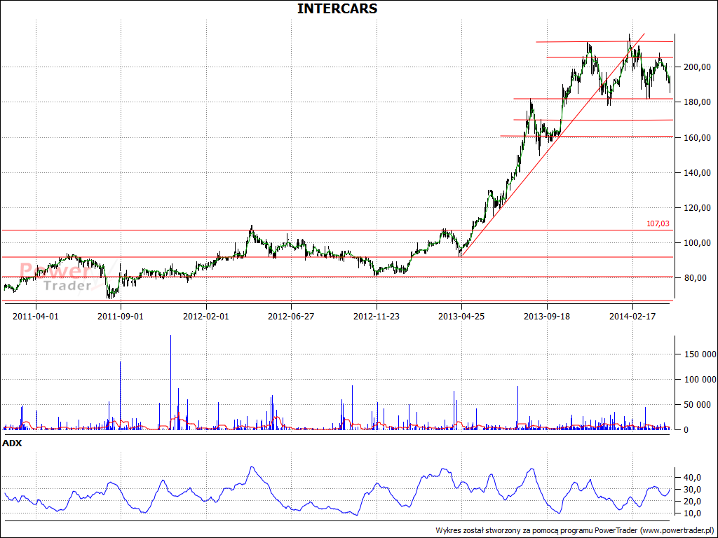The width and height of the screenshot is (718, 538).
Task: Select the red 107,03 price level label
Action: pos(658,223)
